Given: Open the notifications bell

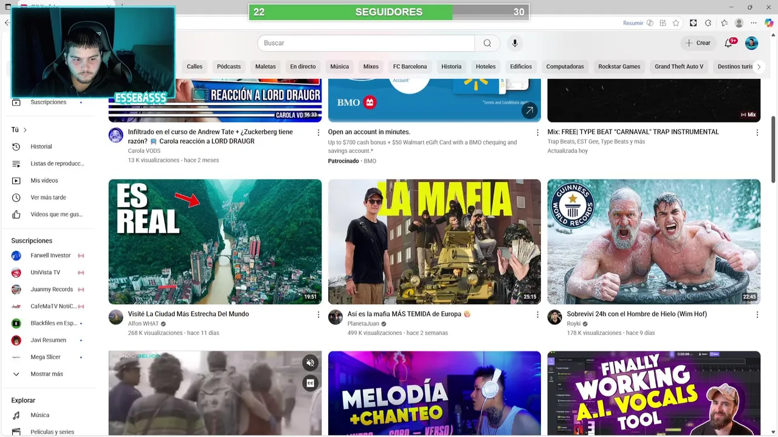Looking at the screenshot, I should coord(729,43).
